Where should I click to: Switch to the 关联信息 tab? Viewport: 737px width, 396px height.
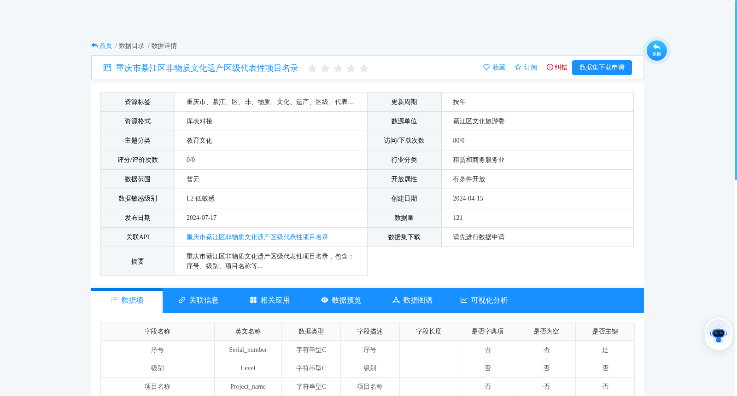pos(199,300)
